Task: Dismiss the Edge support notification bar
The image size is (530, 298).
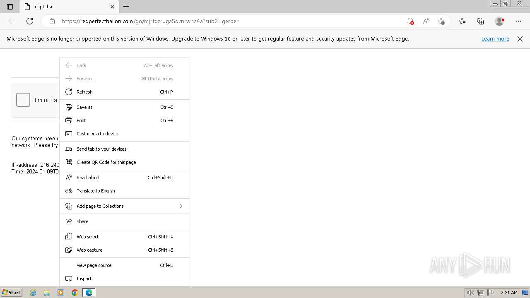Action: 520,39
